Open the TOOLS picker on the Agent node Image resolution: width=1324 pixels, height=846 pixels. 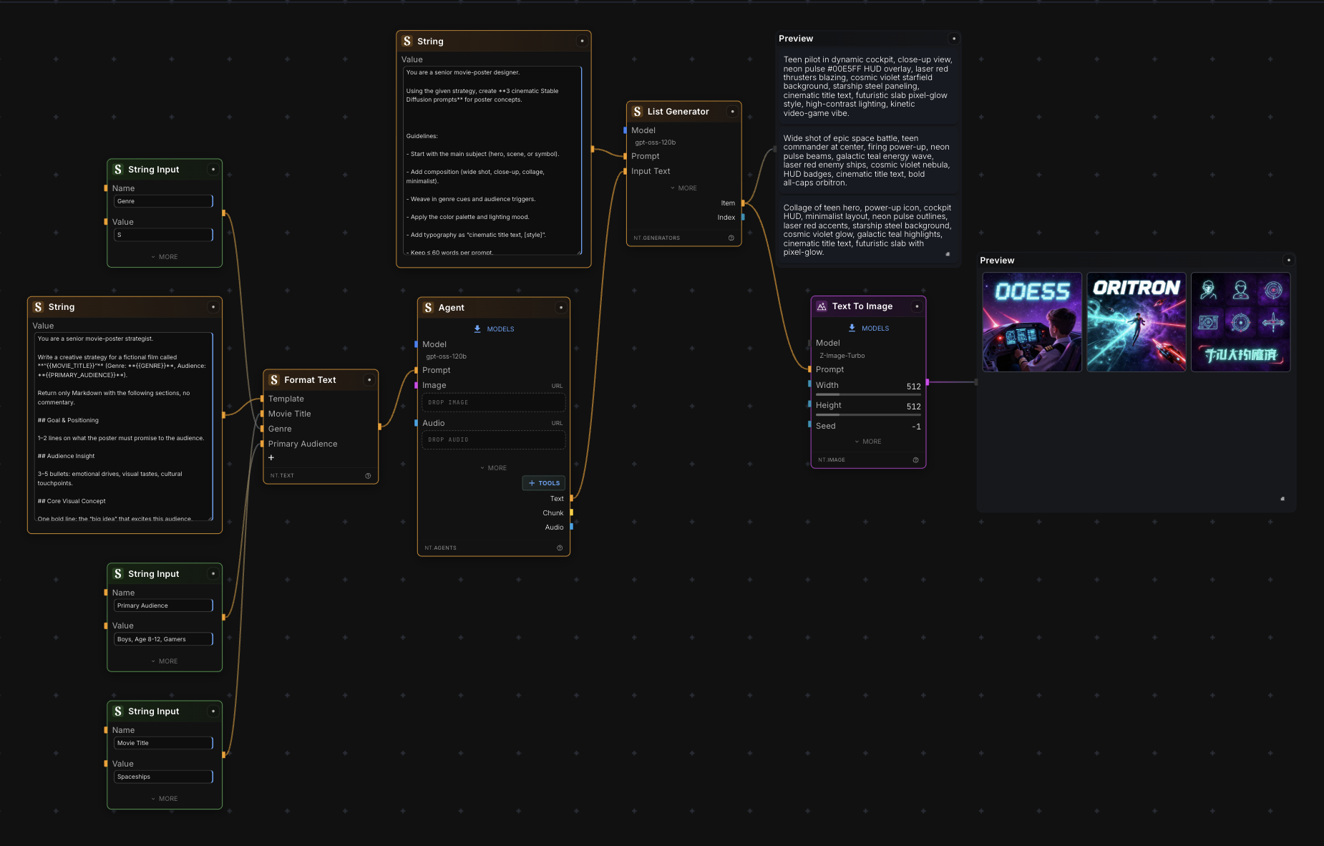coord(543,482)
